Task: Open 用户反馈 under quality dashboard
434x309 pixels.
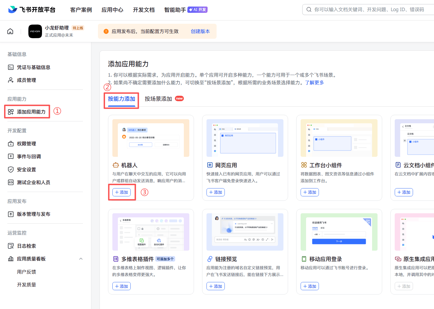Action: tap(26, 272)
